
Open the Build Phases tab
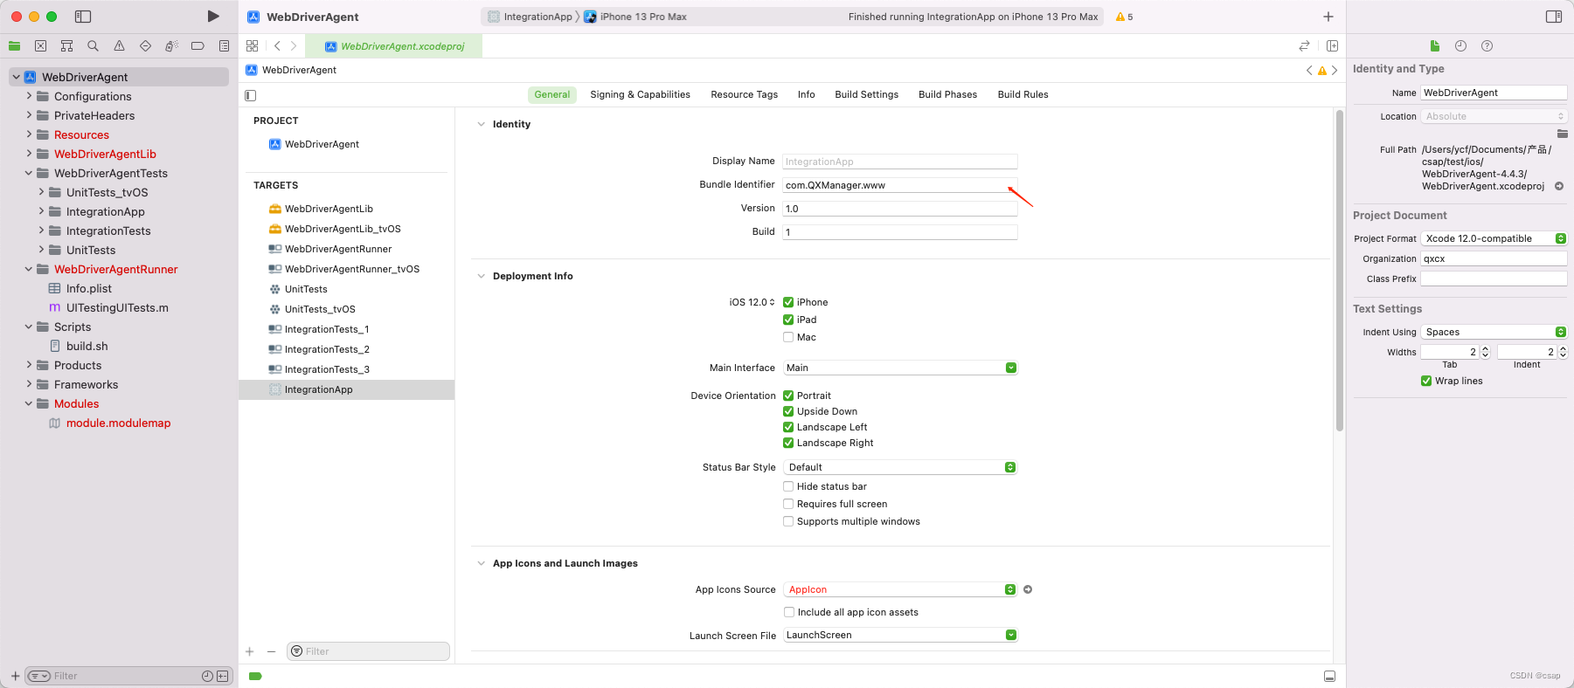[x=947, y=94]
